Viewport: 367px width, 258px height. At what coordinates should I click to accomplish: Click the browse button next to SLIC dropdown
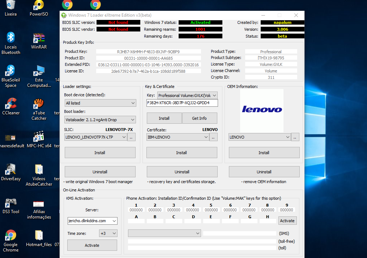point(131,137)
